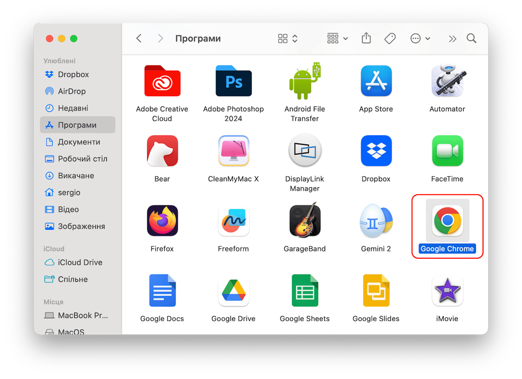522x379 pixels.
Task: Open Документи in the sidebar
Action: pyautogui.click(x=77, y=142)
